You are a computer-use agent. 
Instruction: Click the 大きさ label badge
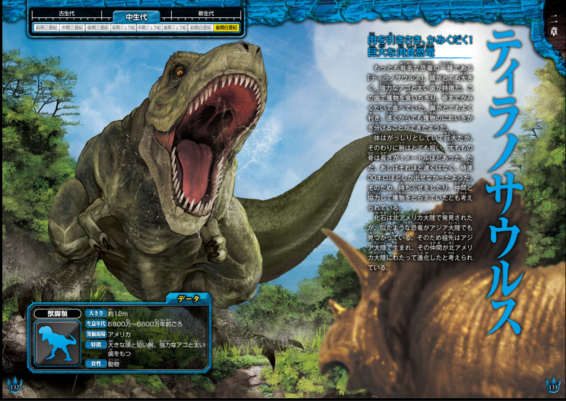pyautogui.click(x=95, y=314)
